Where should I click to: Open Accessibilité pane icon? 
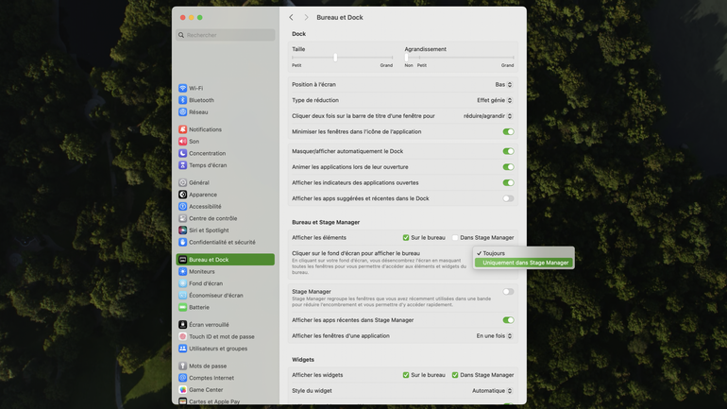click(x=183, y=207)
